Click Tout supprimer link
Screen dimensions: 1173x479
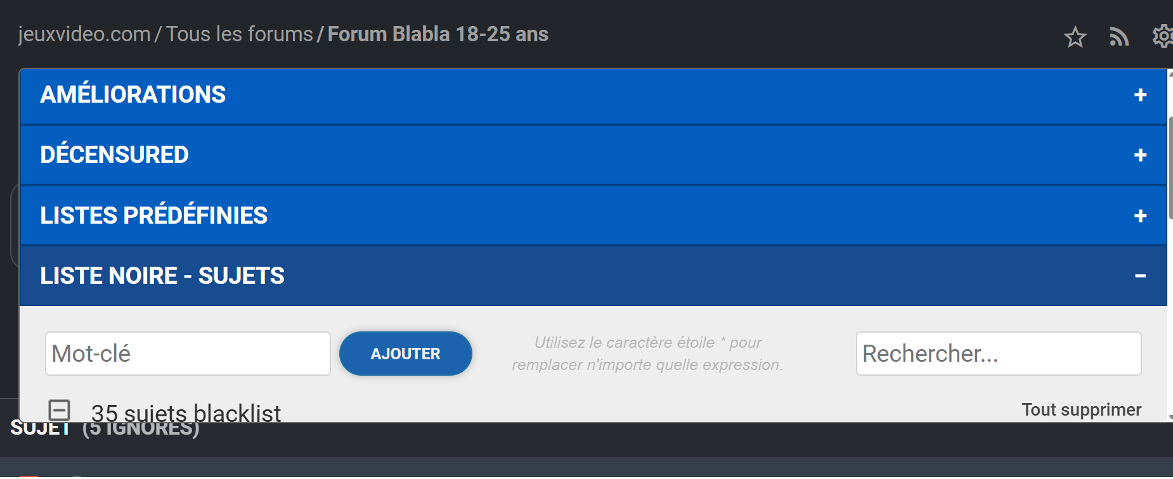[1081, 410]
